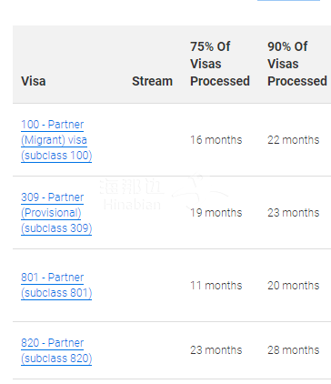Viewport: 331px width, 384px height.
Task: Select the 23 months cell in subclass 820 row
Action: 216,350
